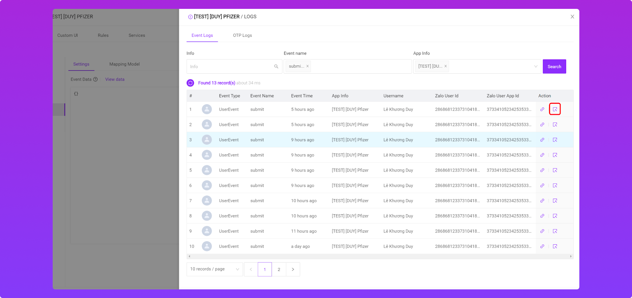Go to next page with right chevron
Viewport: 632px width, 298px height.
pyautogui.click(x=293, y=269)
